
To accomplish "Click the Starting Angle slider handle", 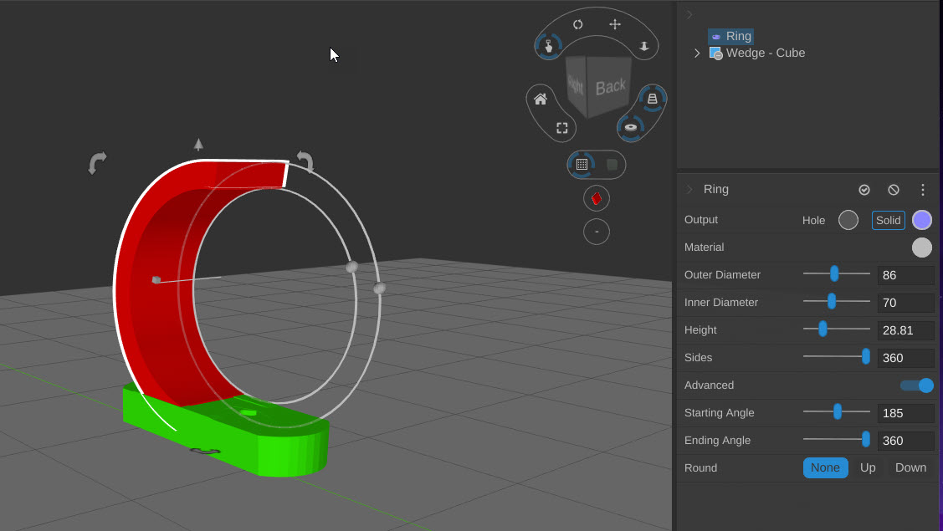I will click(837, 412).
